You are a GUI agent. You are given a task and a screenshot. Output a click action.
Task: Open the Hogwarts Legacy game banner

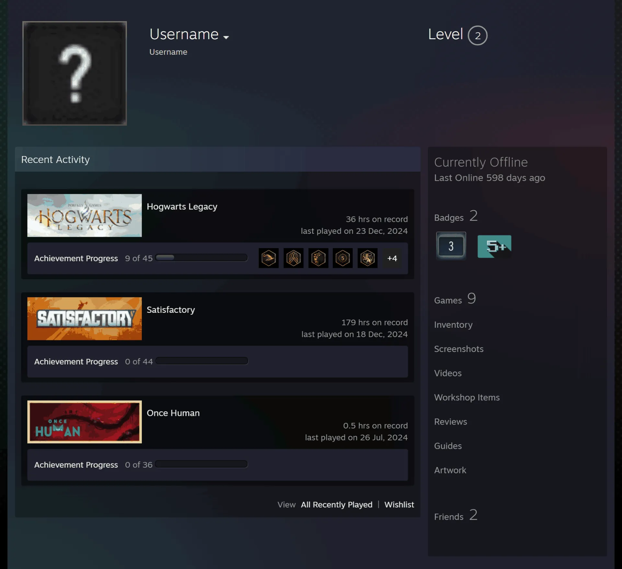click(x=85, y=215)
